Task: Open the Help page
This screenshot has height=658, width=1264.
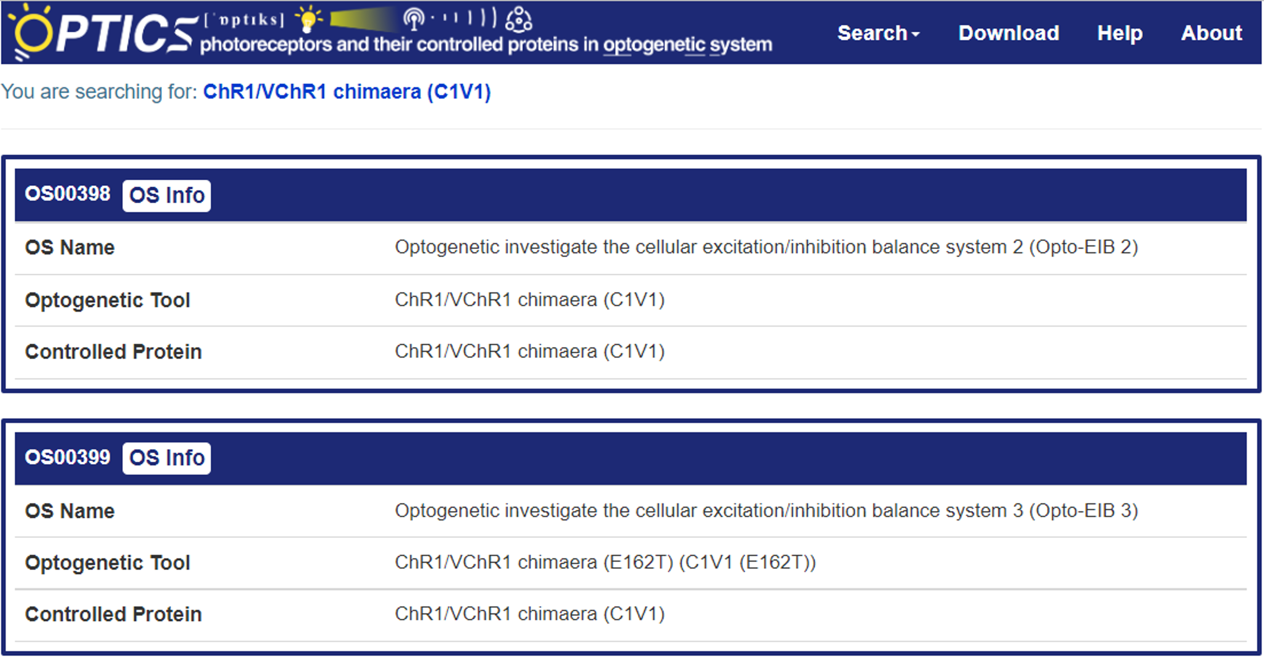Action: pos(1119,33)
